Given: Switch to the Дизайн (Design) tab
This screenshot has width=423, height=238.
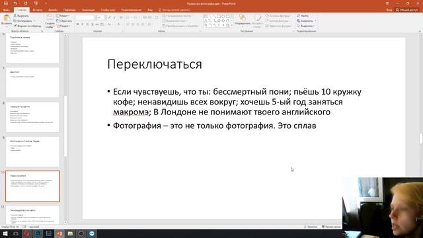Looking at the screenshot, I should click(x=53, y=10).
